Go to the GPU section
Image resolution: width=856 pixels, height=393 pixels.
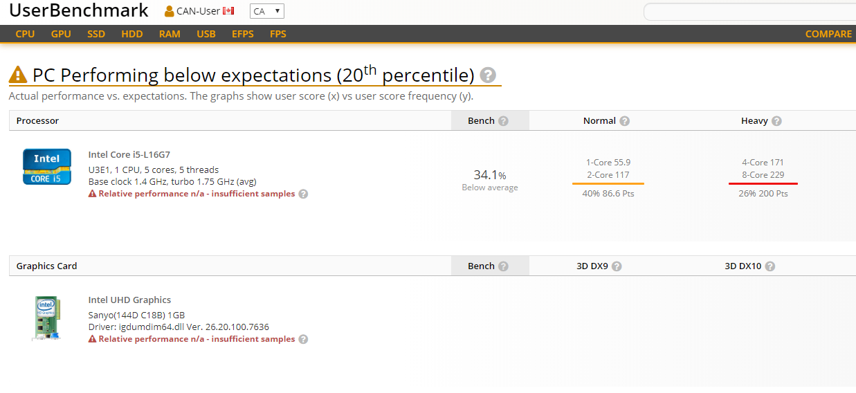(61, 34)
